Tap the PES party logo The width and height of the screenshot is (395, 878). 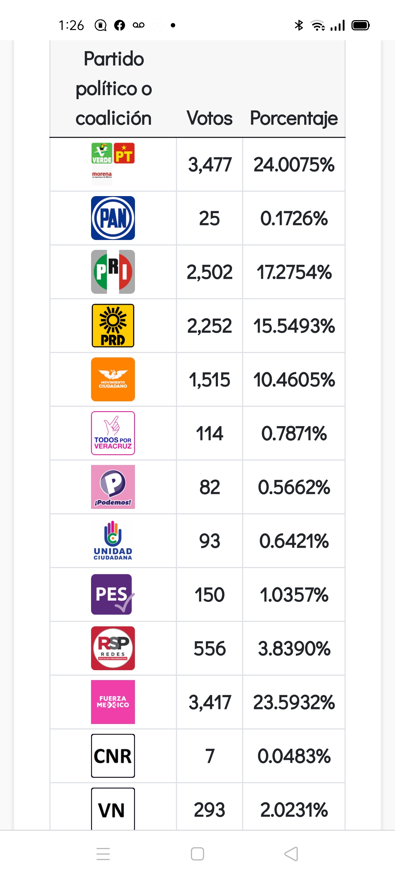[x=113, y=594]
